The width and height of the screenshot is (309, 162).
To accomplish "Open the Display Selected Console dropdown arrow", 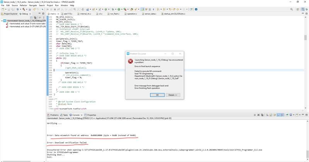I will pyautogui.click(x=294, y=115).
